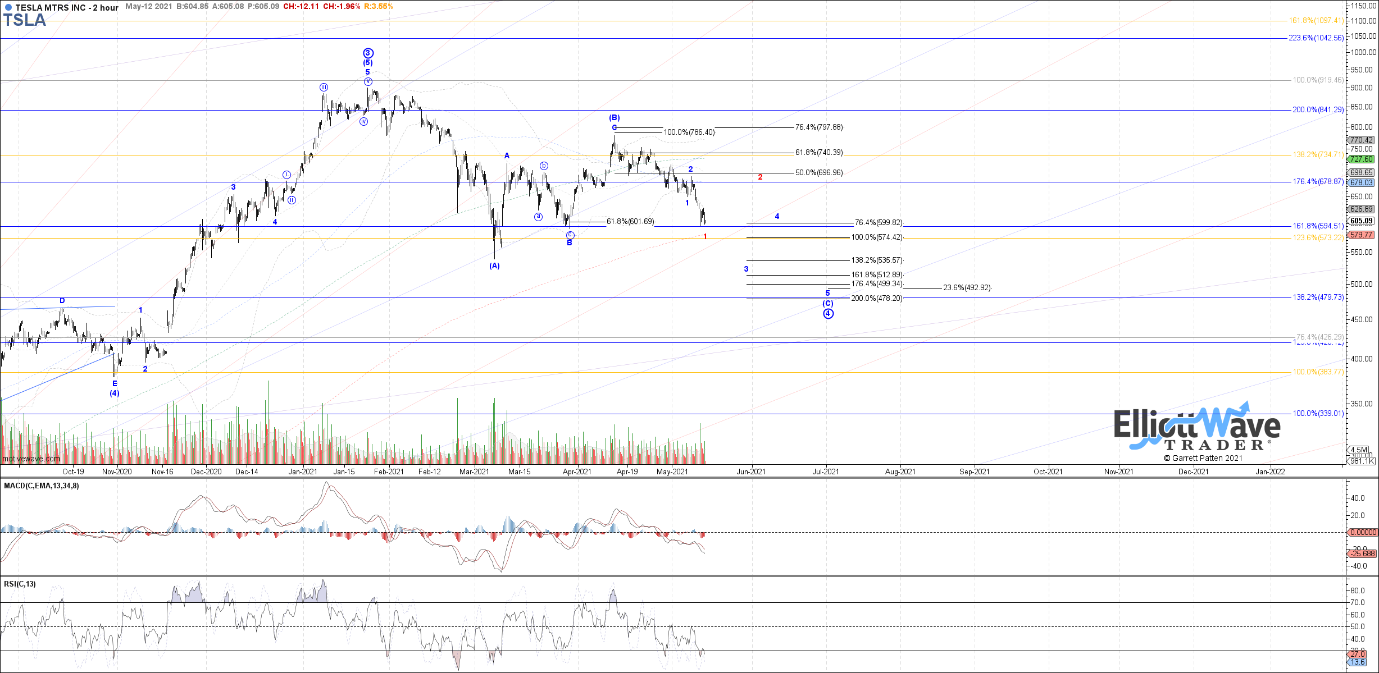This screenshot has width=1379, height=673.
Task: Click the '200.0%(478.20)' extension label
Action: pos(877,299)
